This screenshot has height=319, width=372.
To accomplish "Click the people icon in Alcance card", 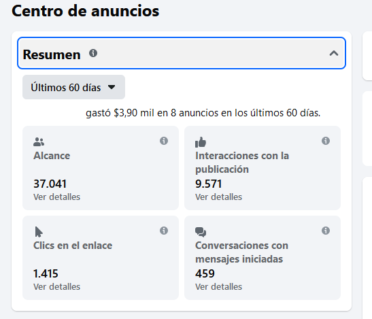I will [39, 141].
